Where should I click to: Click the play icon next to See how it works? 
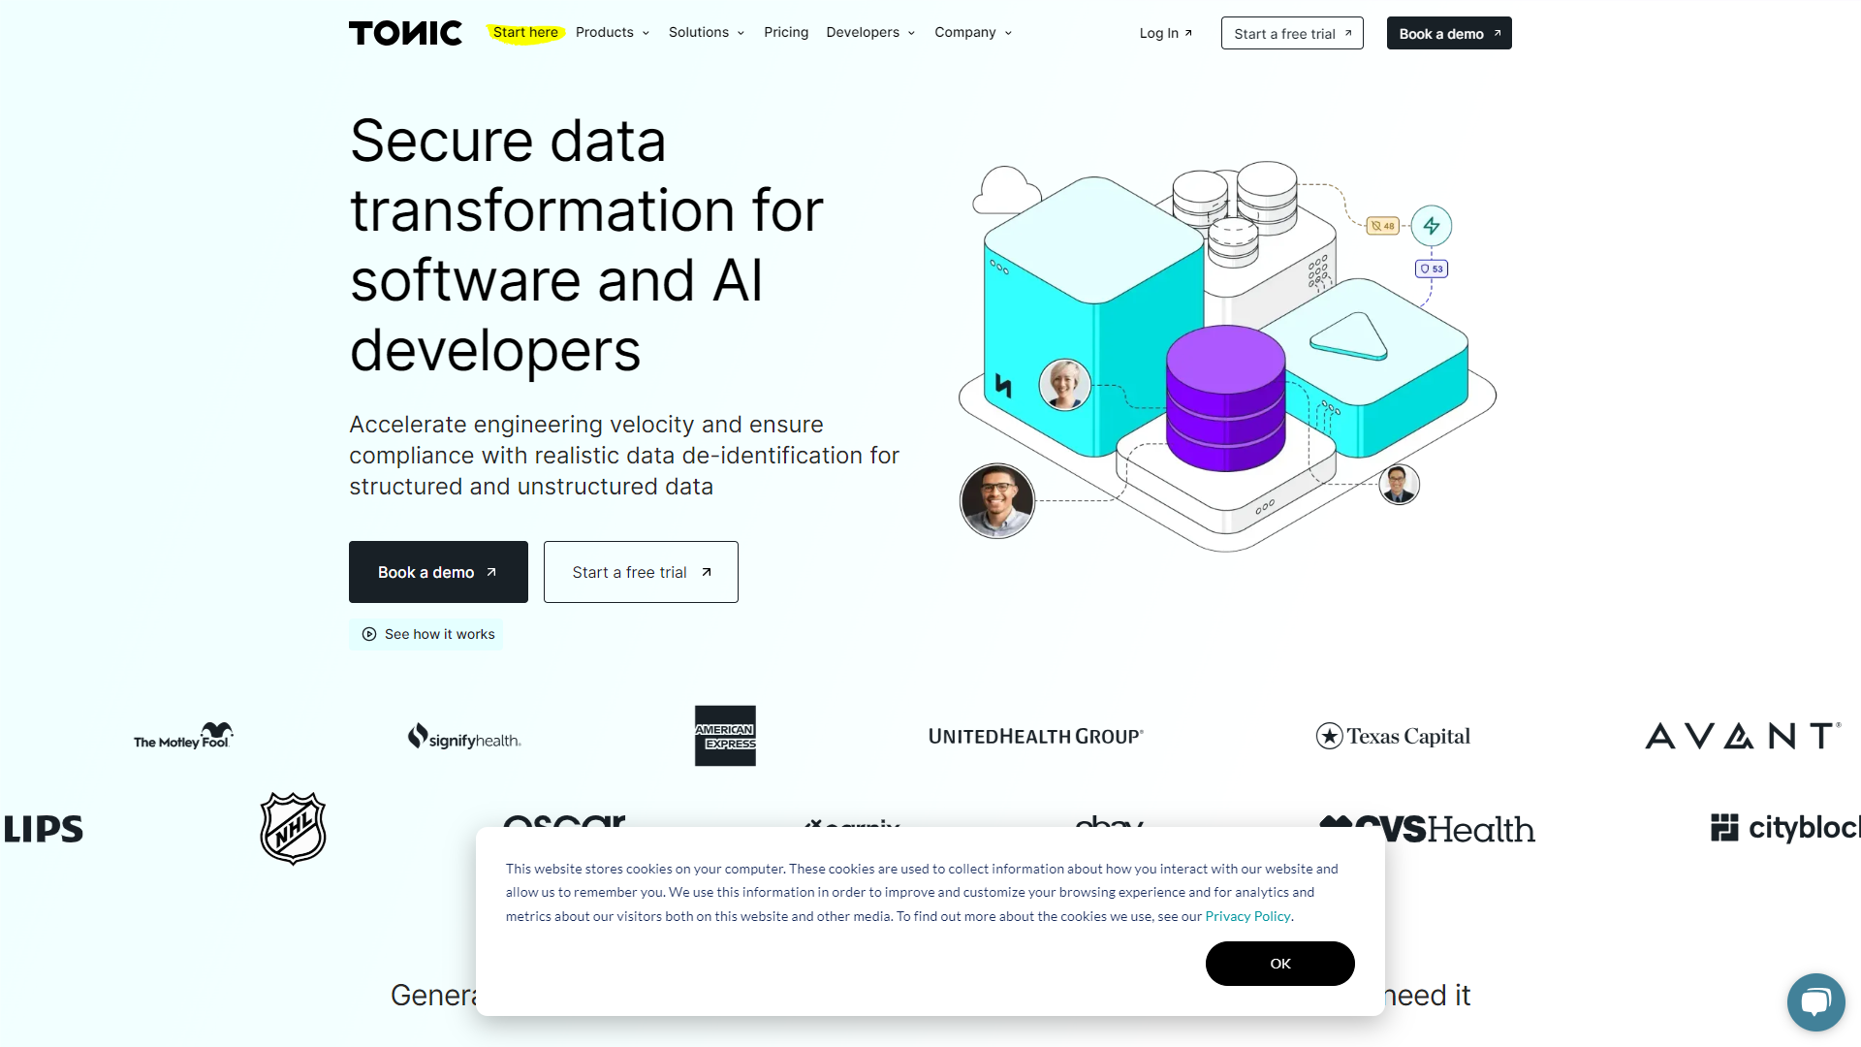pyautogui.click(x=369, y=634)
